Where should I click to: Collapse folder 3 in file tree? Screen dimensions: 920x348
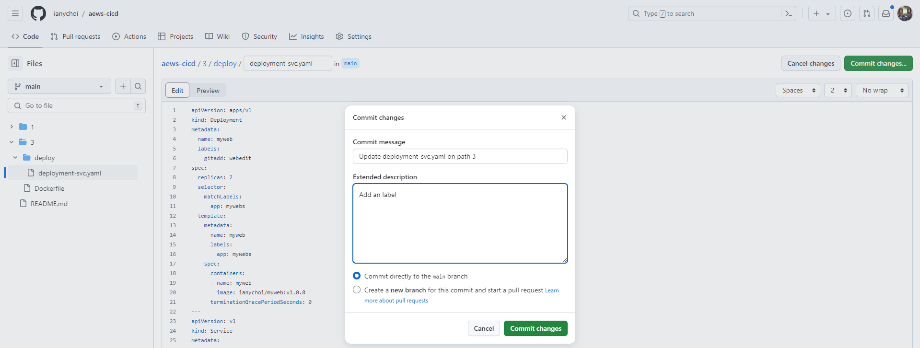tap(12, 142)
